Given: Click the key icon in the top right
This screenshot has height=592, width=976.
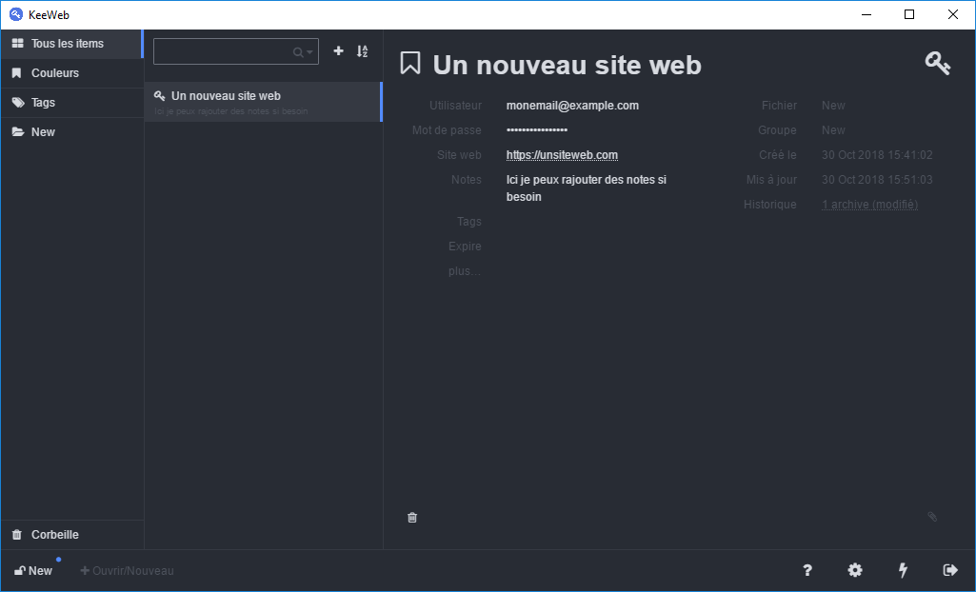Looking at the screenshot, I should click(938, 62).
